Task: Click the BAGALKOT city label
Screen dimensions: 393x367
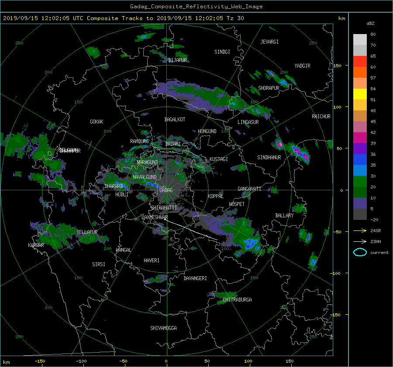Action: pyautogui.click(x=175, y=120)
